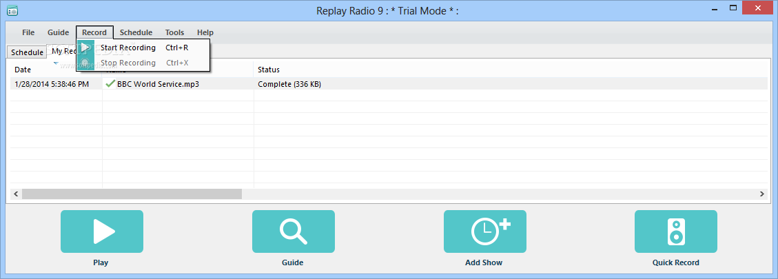
Task: Click the horizontal scrollbar right arrow
Action: tap(762, 194)
